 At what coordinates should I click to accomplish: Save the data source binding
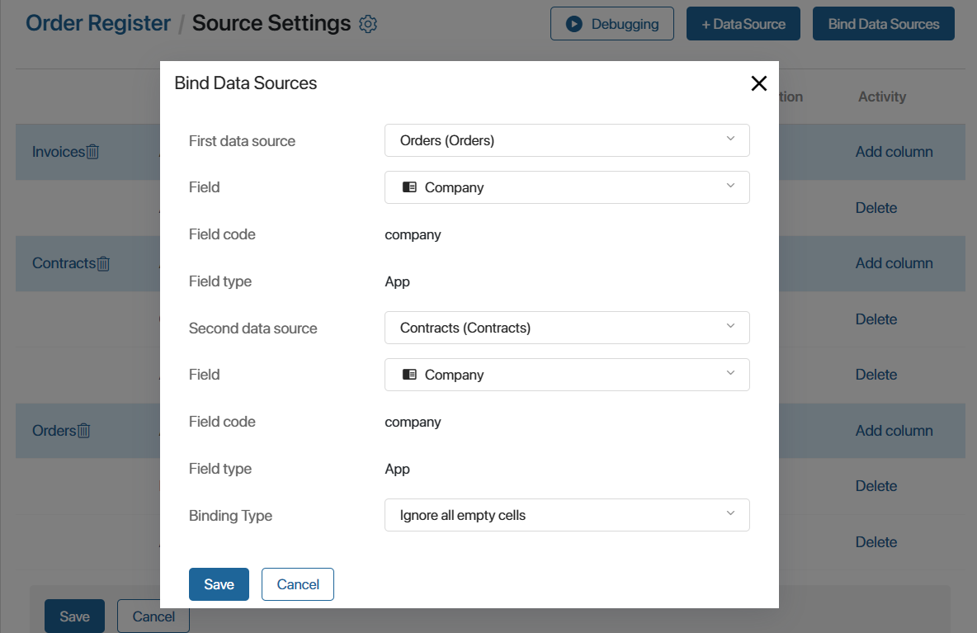coord(219,584)
